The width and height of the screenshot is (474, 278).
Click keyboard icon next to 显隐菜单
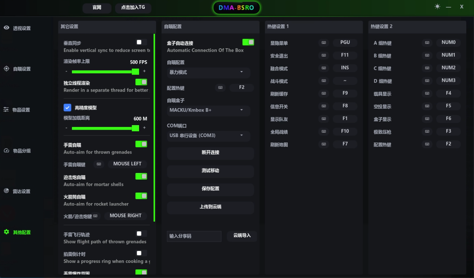click(x=324, y=42)
